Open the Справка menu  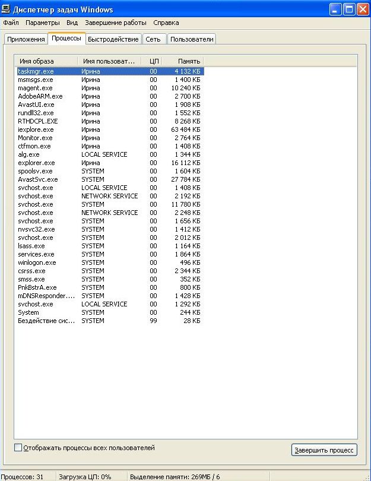pyautogui.click(x=166, y=23)
